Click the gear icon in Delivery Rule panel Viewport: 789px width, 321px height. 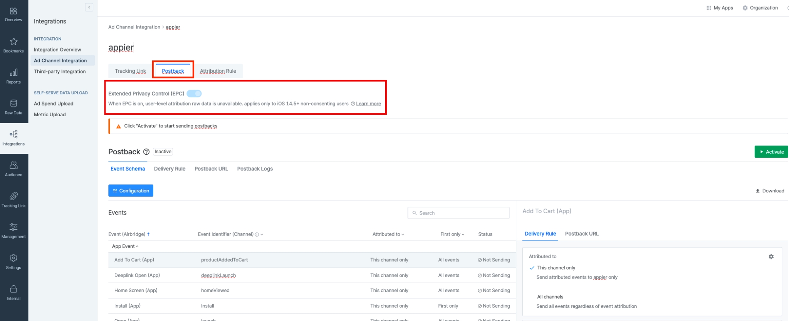[771, 257]
